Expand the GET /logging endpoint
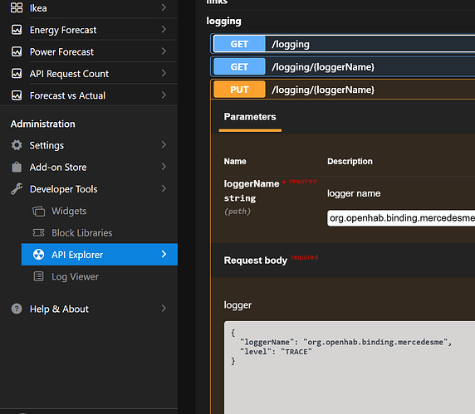This screenshot has width=475, height=414. [x=343, y=44]
